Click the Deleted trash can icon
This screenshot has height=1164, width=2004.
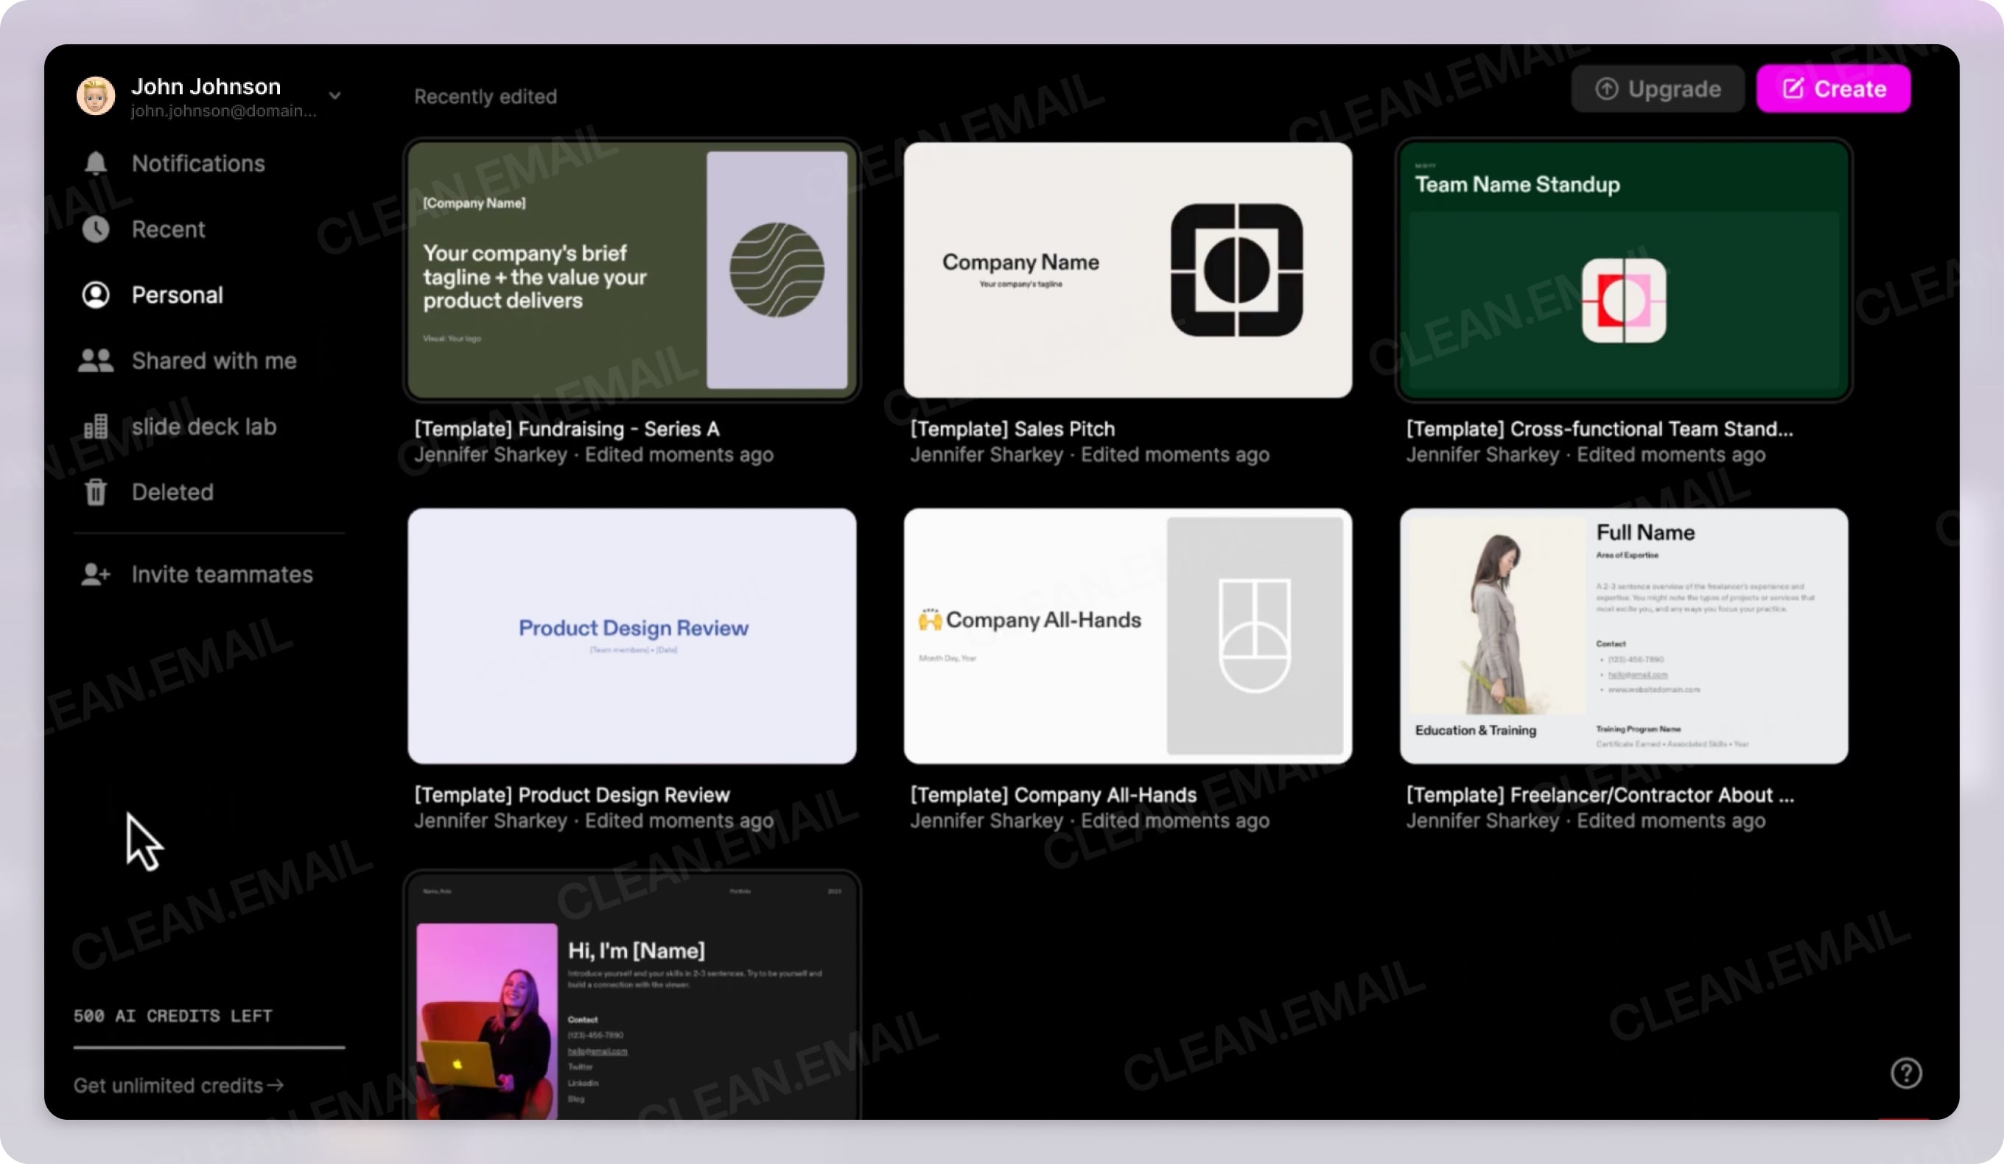point(96,492)
